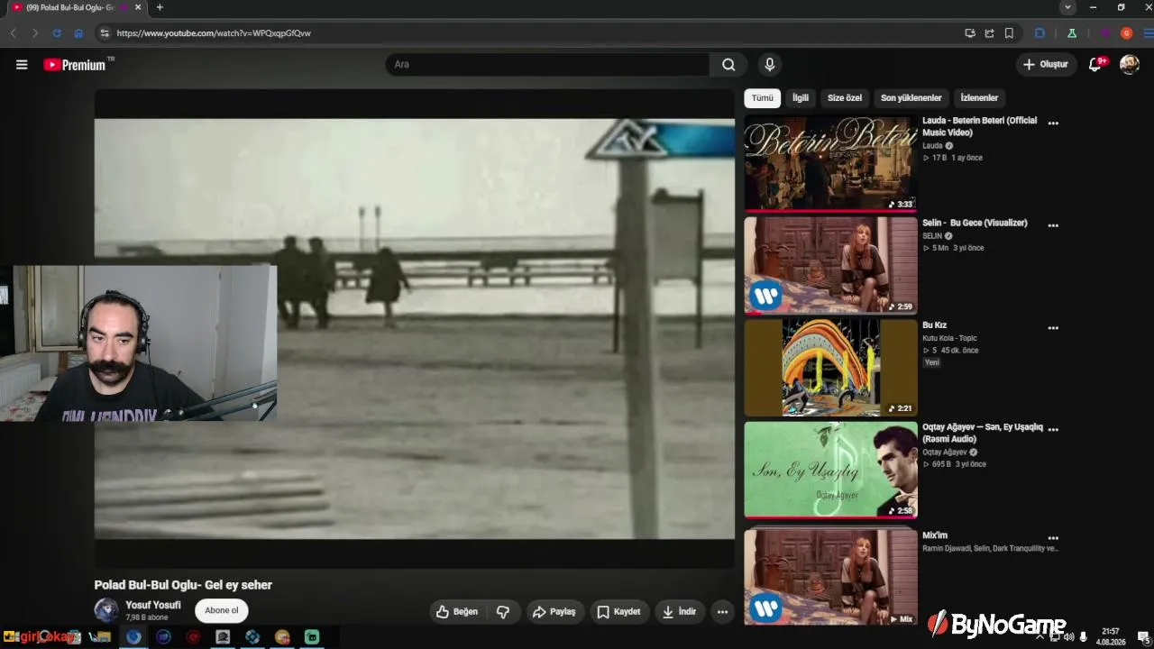This screenshot has height=649, width=1154.
Task: Open the Sən, Ey Uşaqlıq thumbnail
Action: pos(830,470)
